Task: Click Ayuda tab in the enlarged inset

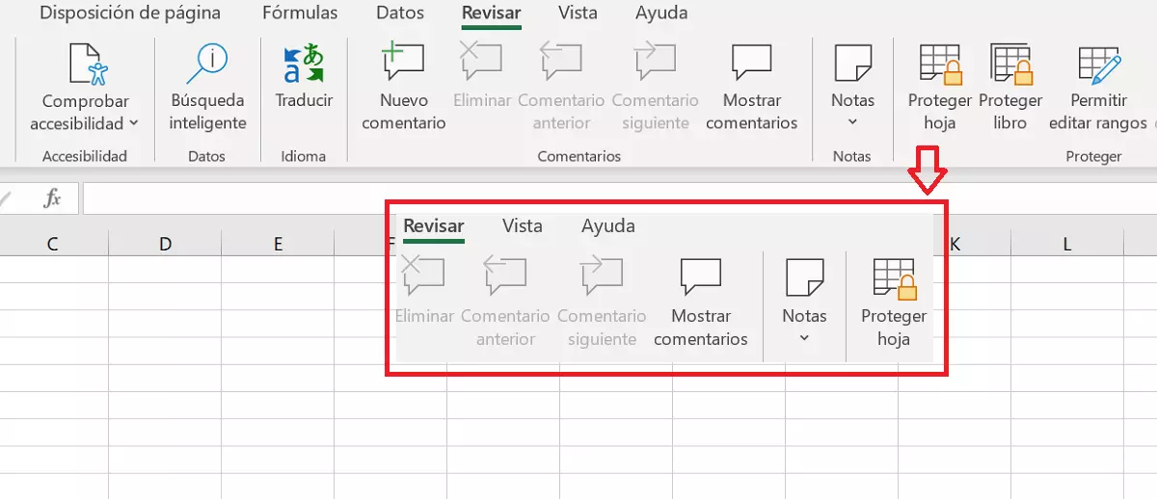Action: click(607, 226)
